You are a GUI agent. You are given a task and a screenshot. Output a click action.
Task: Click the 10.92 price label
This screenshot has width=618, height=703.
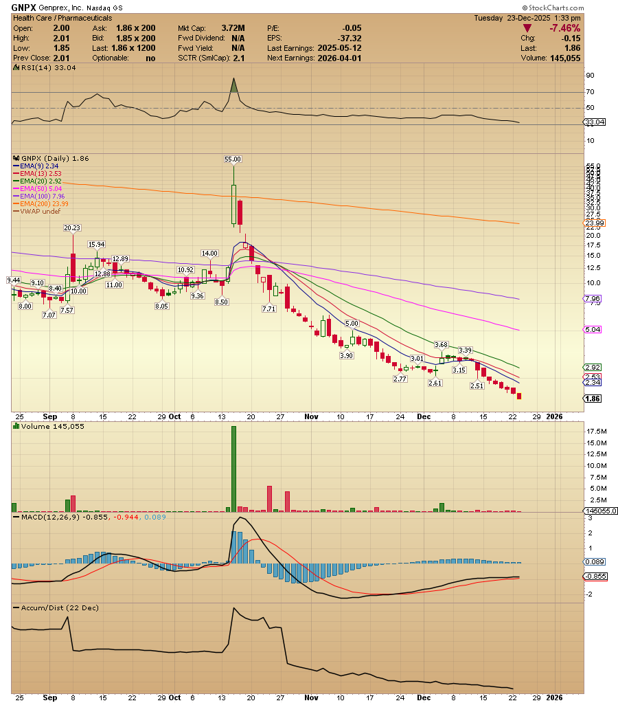185,270
